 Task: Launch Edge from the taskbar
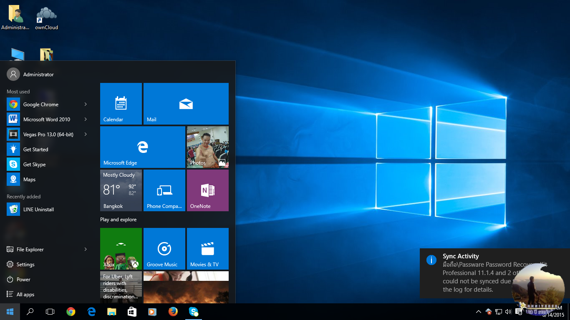point(91,312)
